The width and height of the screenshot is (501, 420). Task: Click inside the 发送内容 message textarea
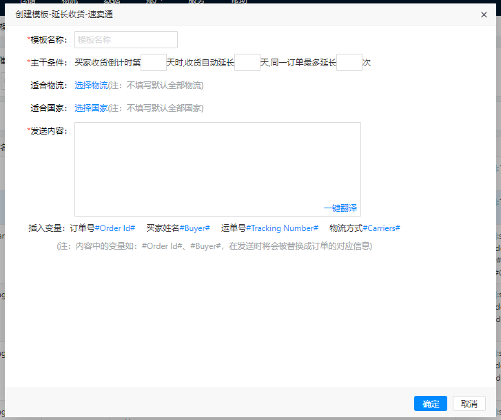coord(217,166)
